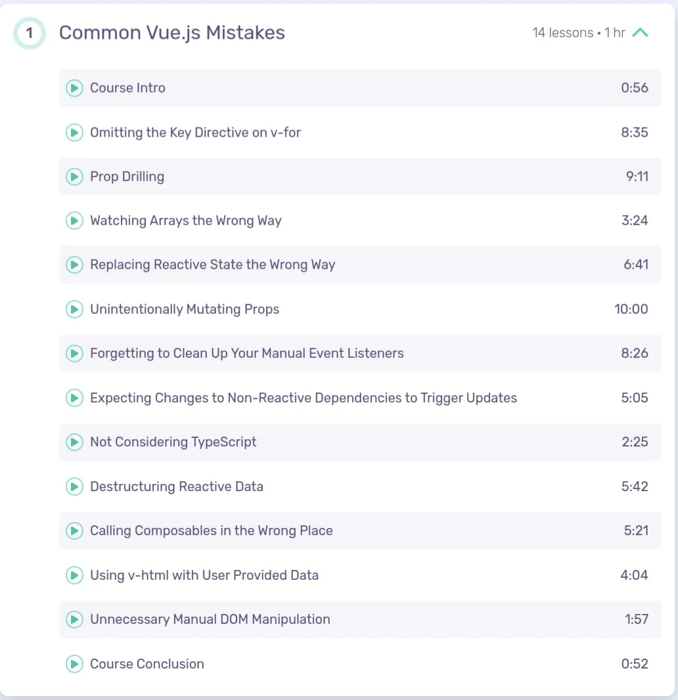Image resolution: width=678 pixels, height=700 pixels.
Task: Open lesson Omitting the Key Directive on v-for
Action: 360,133
